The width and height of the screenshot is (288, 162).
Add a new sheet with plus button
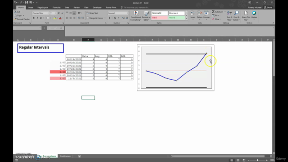click(x=79, y=156)
